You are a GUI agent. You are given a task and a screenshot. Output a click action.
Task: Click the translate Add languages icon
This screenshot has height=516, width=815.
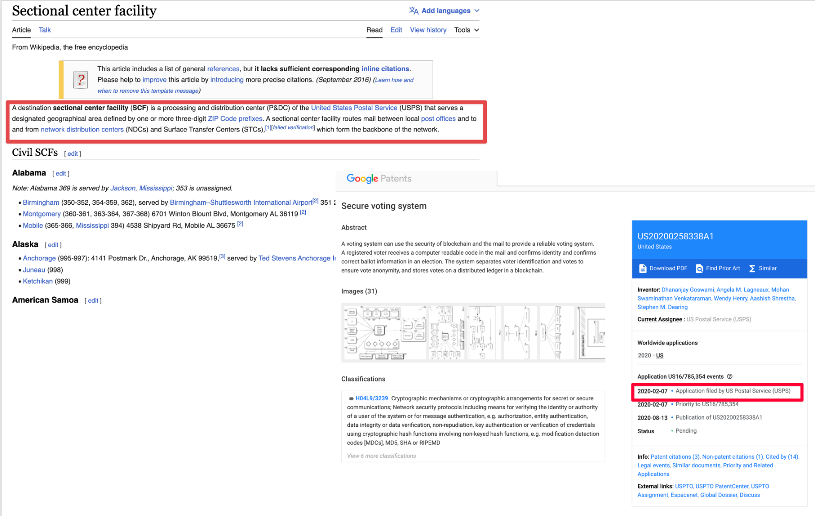[x=413, y=10]
